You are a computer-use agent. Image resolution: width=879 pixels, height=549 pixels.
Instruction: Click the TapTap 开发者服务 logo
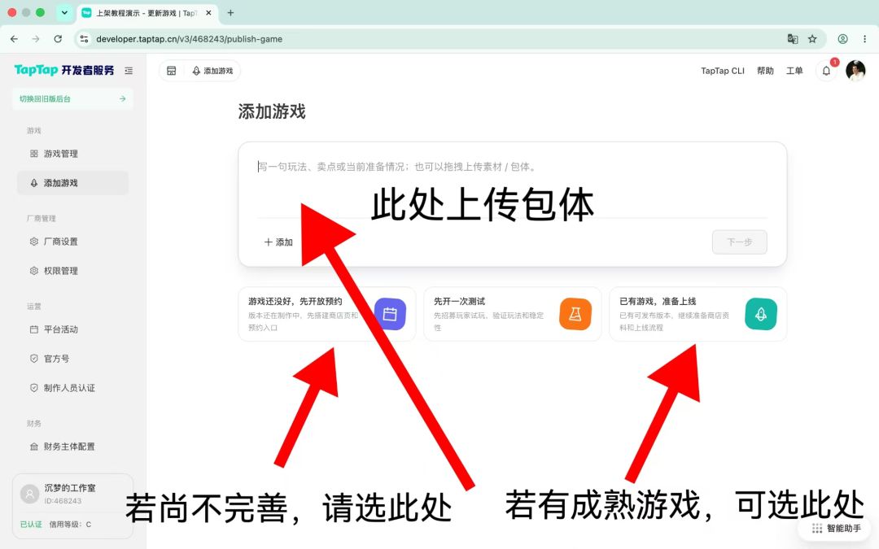click(64, 70)
